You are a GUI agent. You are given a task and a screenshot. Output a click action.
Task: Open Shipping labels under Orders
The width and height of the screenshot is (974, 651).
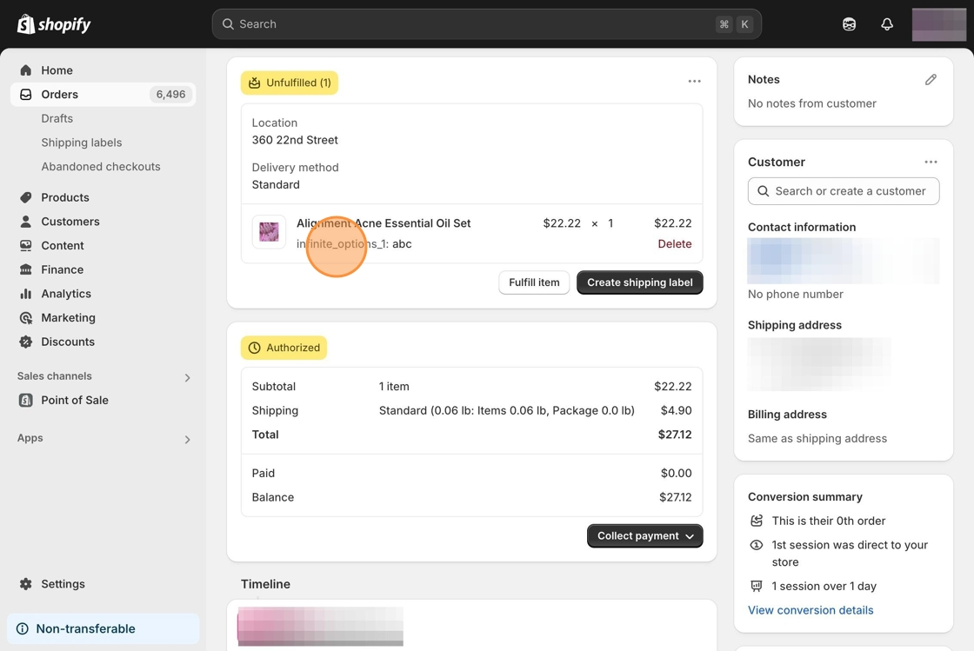[81, 143]
